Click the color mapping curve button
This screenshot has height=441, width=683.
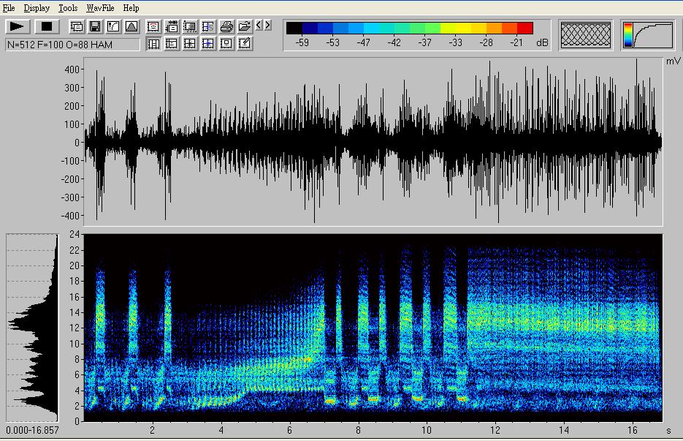click(647, 34)
